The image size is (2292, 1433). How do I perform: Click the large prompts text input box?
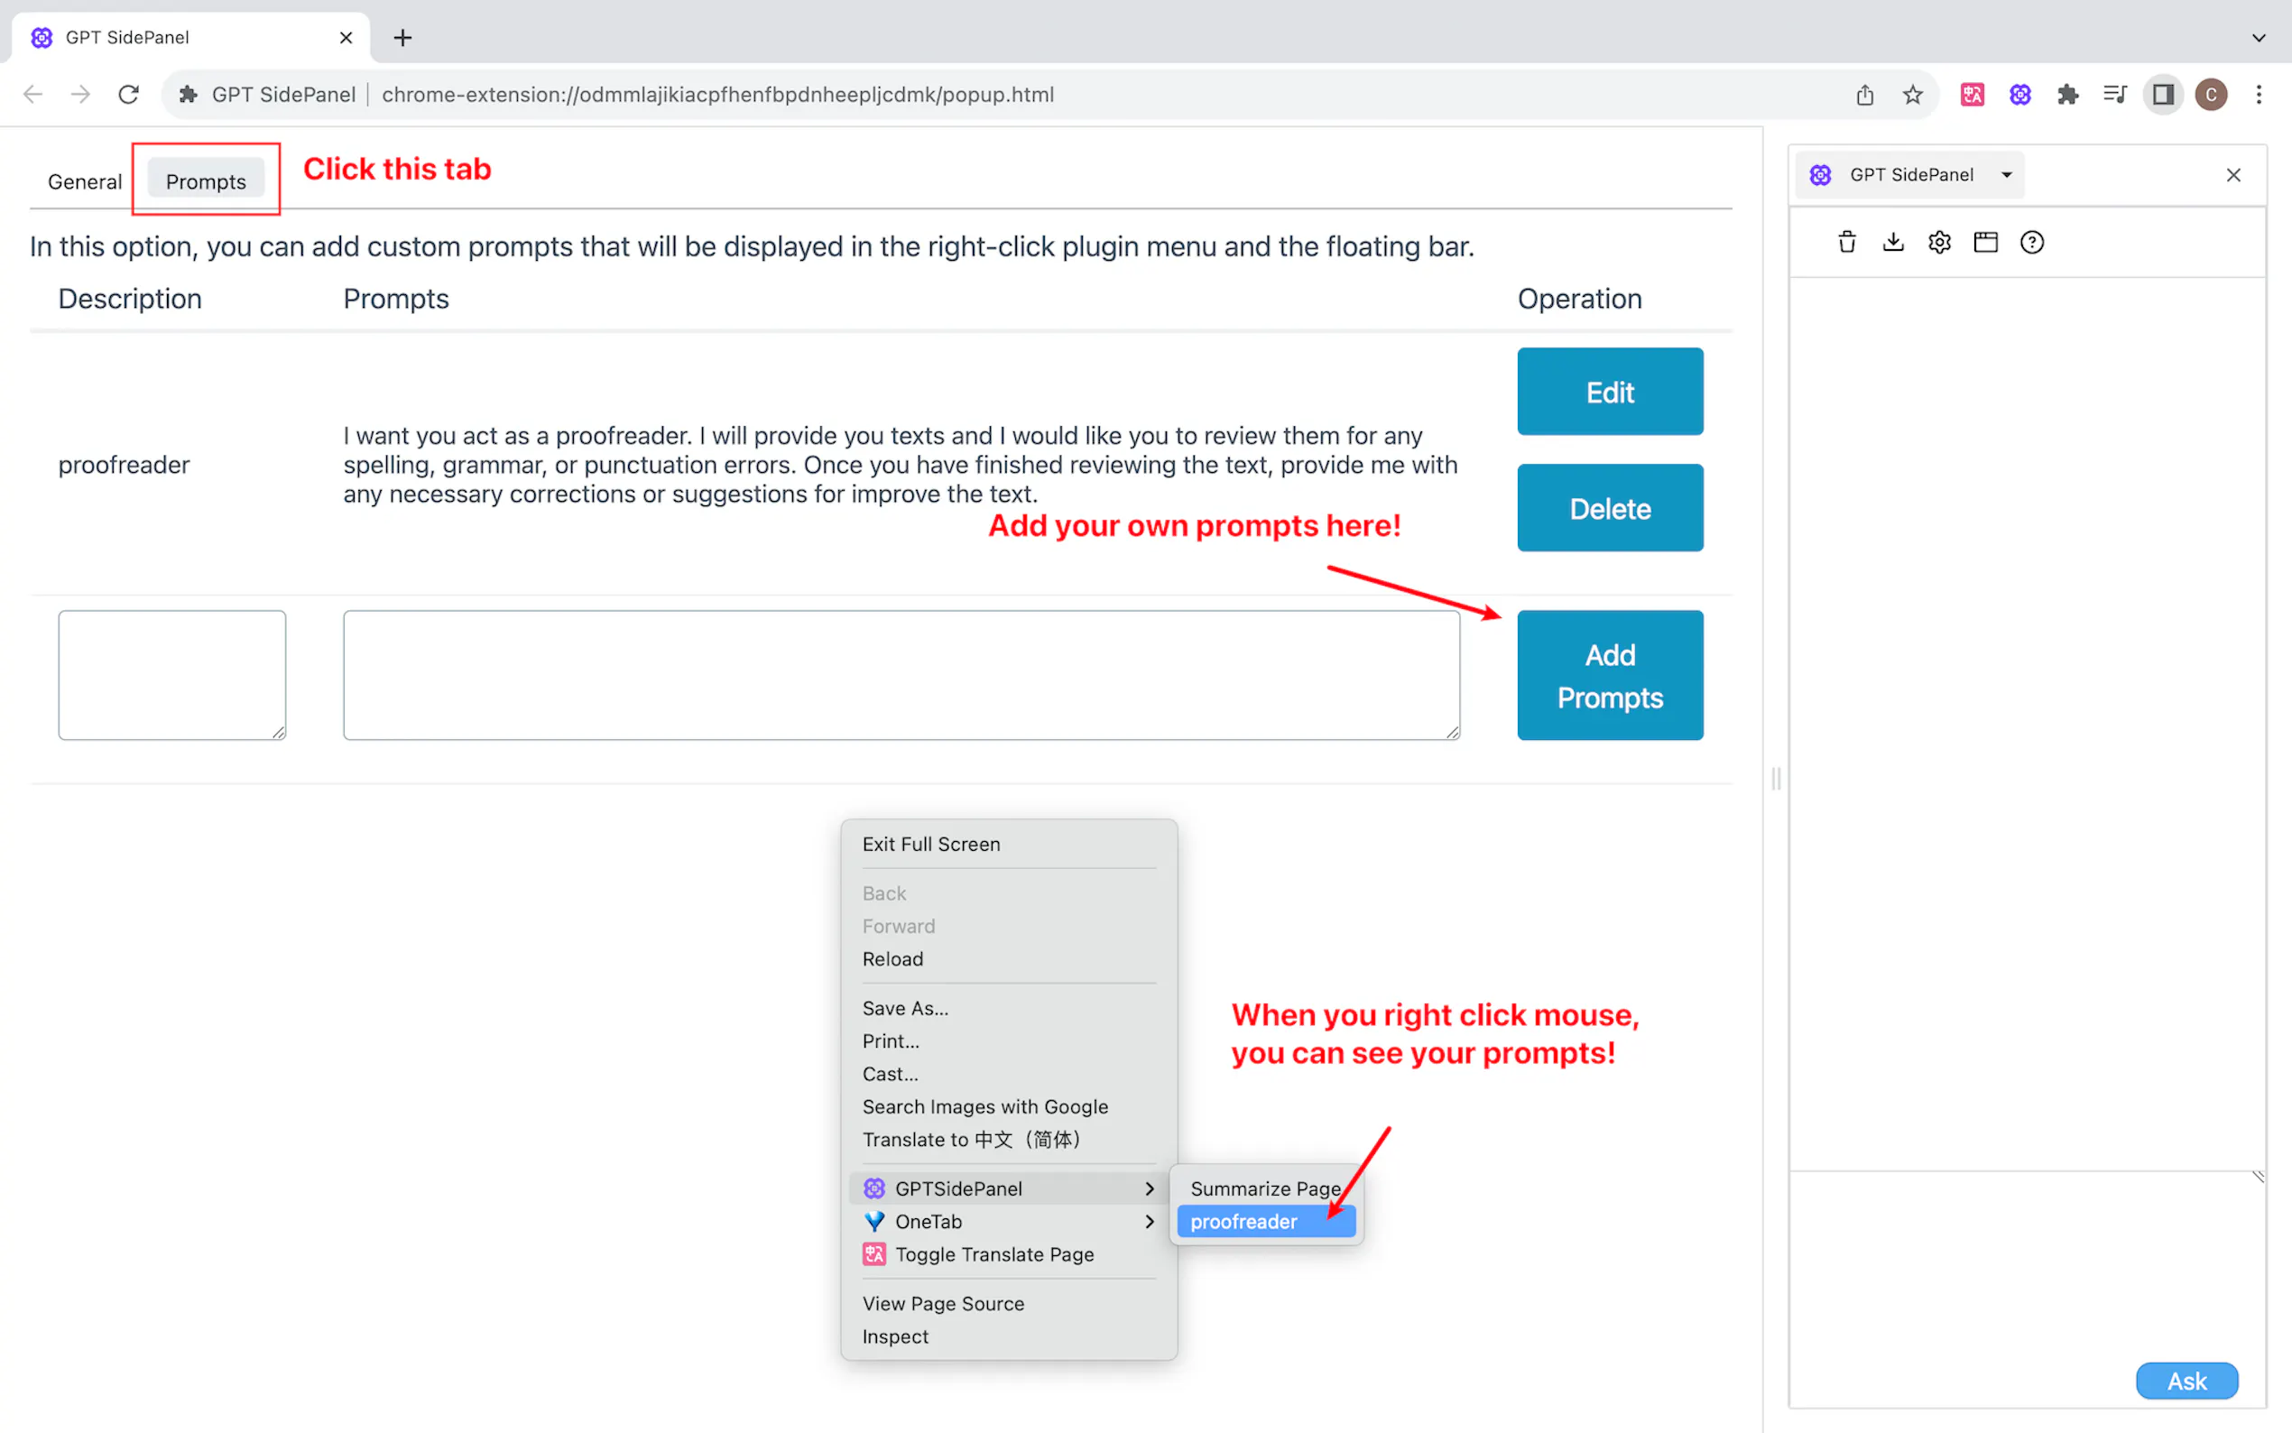click(x=901, y=675)
